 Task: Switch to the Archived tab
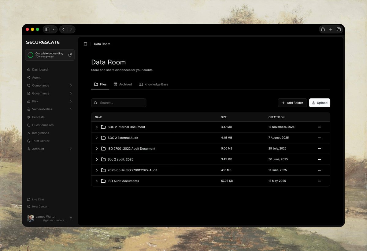(123, 84)
